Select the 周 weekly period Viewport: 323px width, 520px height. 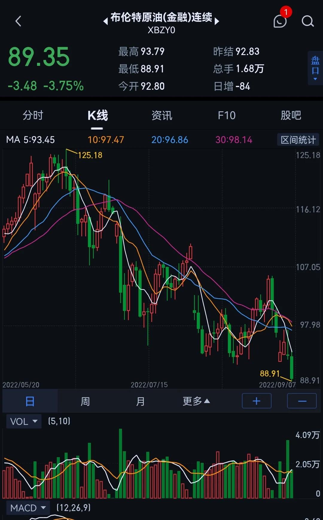[85, 401]
